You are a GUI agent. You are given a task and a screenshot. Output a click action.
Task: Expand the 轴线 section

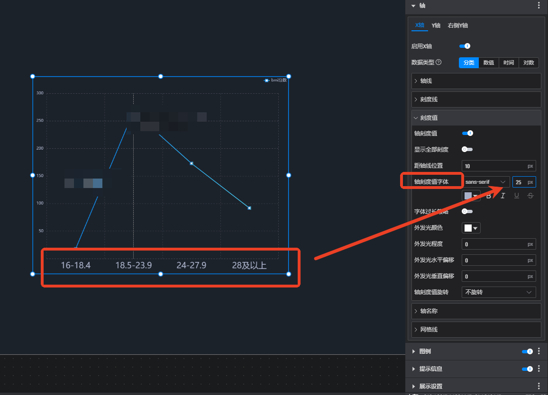476,81
